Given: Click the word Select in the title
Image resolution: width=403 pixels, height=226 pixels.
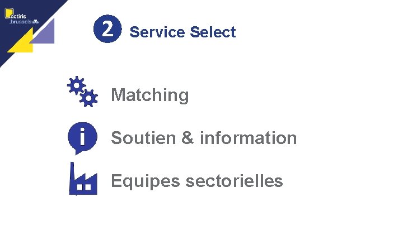Looking at the screenshot, I should click(213, 32).
